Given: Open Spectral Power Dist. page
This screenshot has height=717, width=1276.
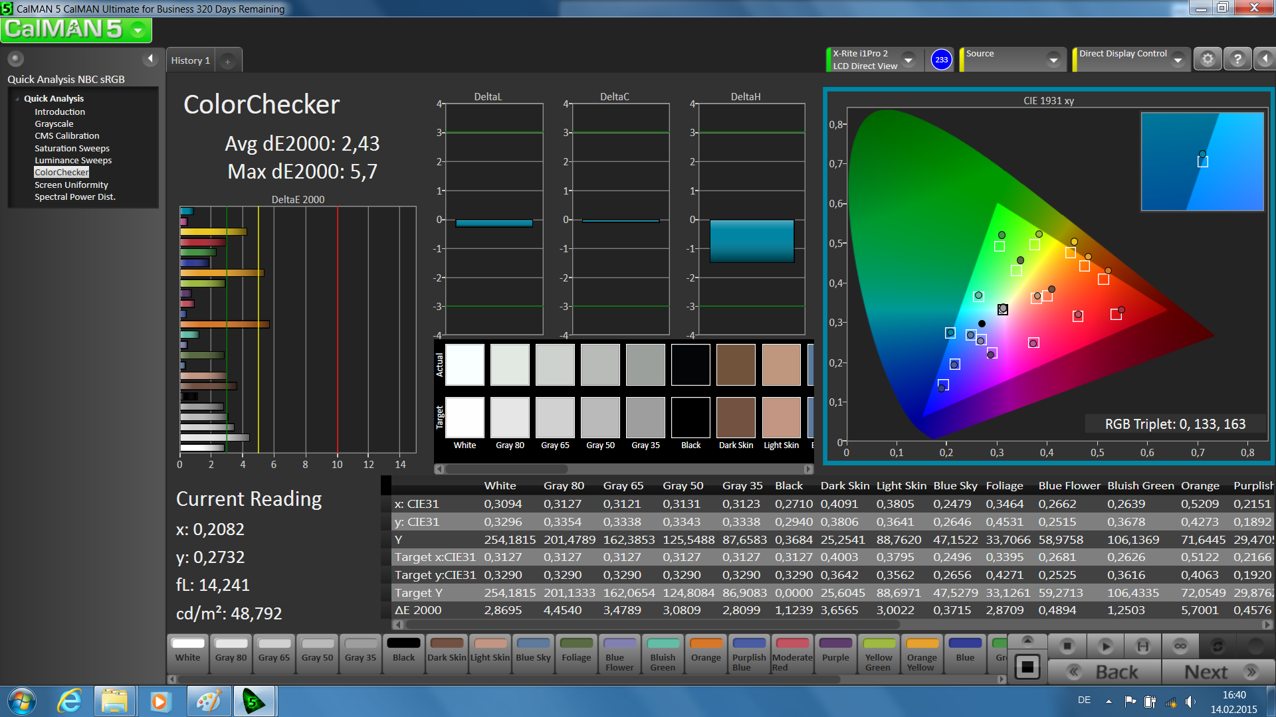Looking at the screenshot, I should (75, 197).
